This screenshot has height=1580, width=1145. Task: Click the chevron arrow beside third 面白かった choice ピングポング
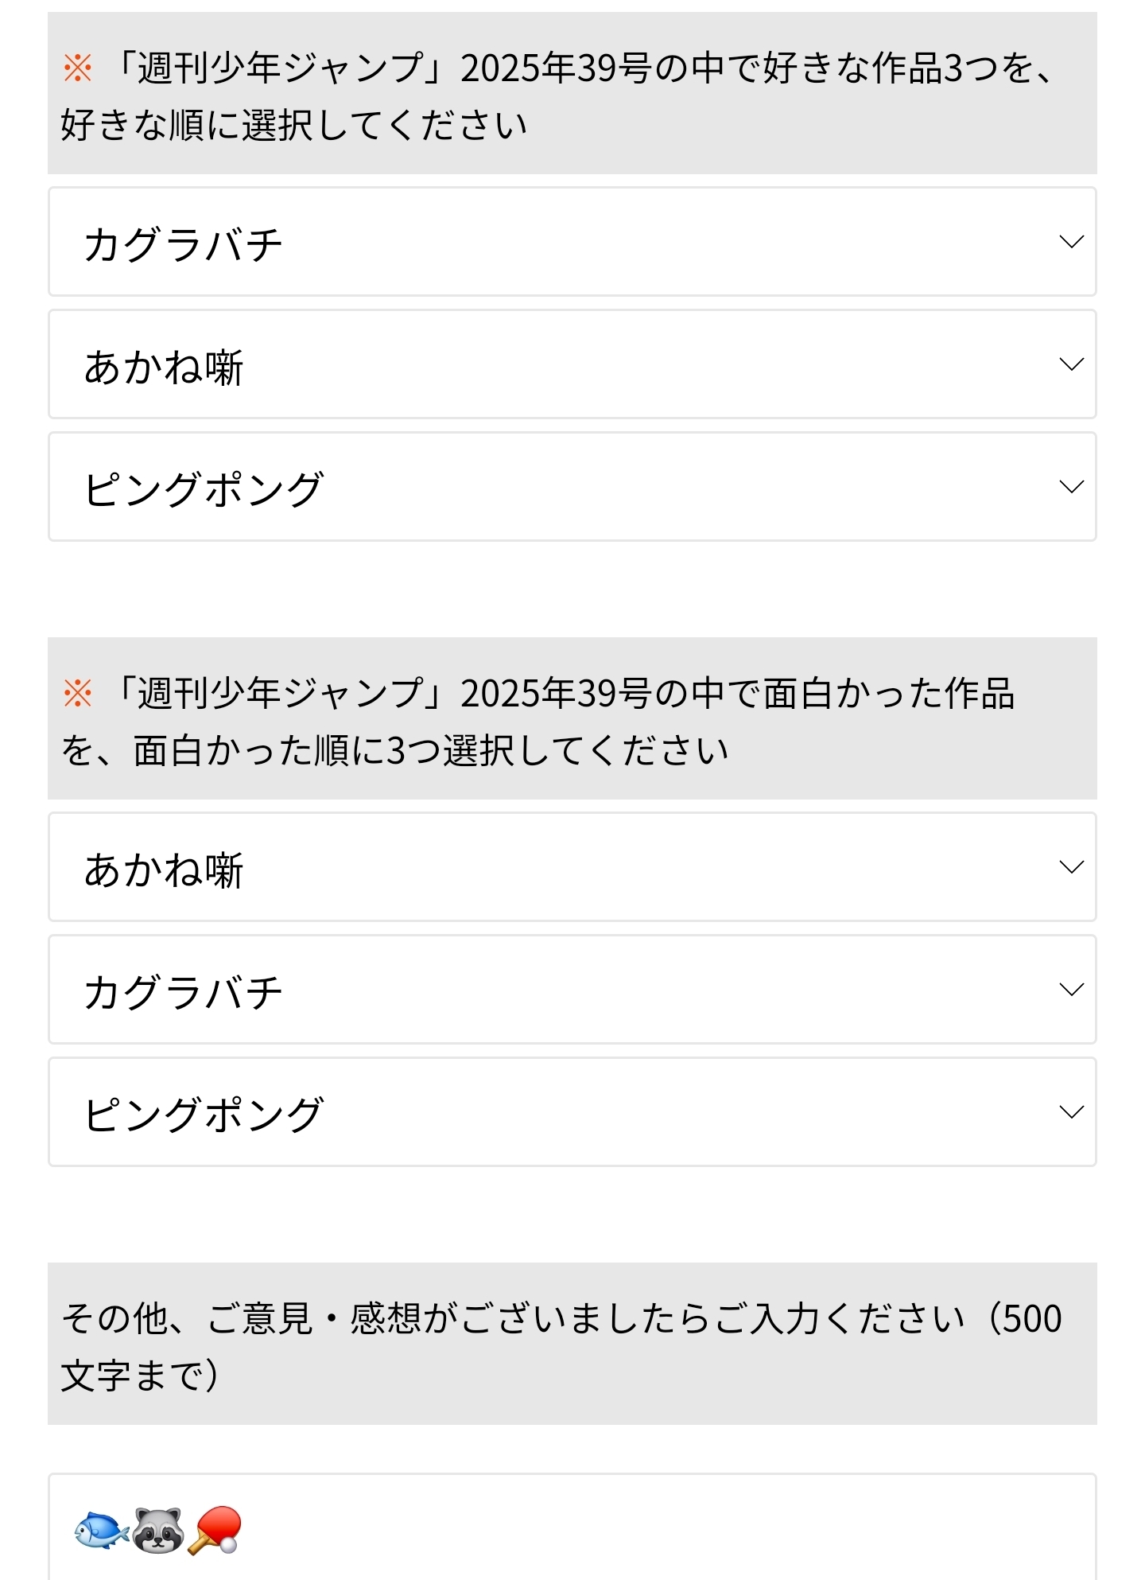pyautogui.click(x=1071, y=1112)
